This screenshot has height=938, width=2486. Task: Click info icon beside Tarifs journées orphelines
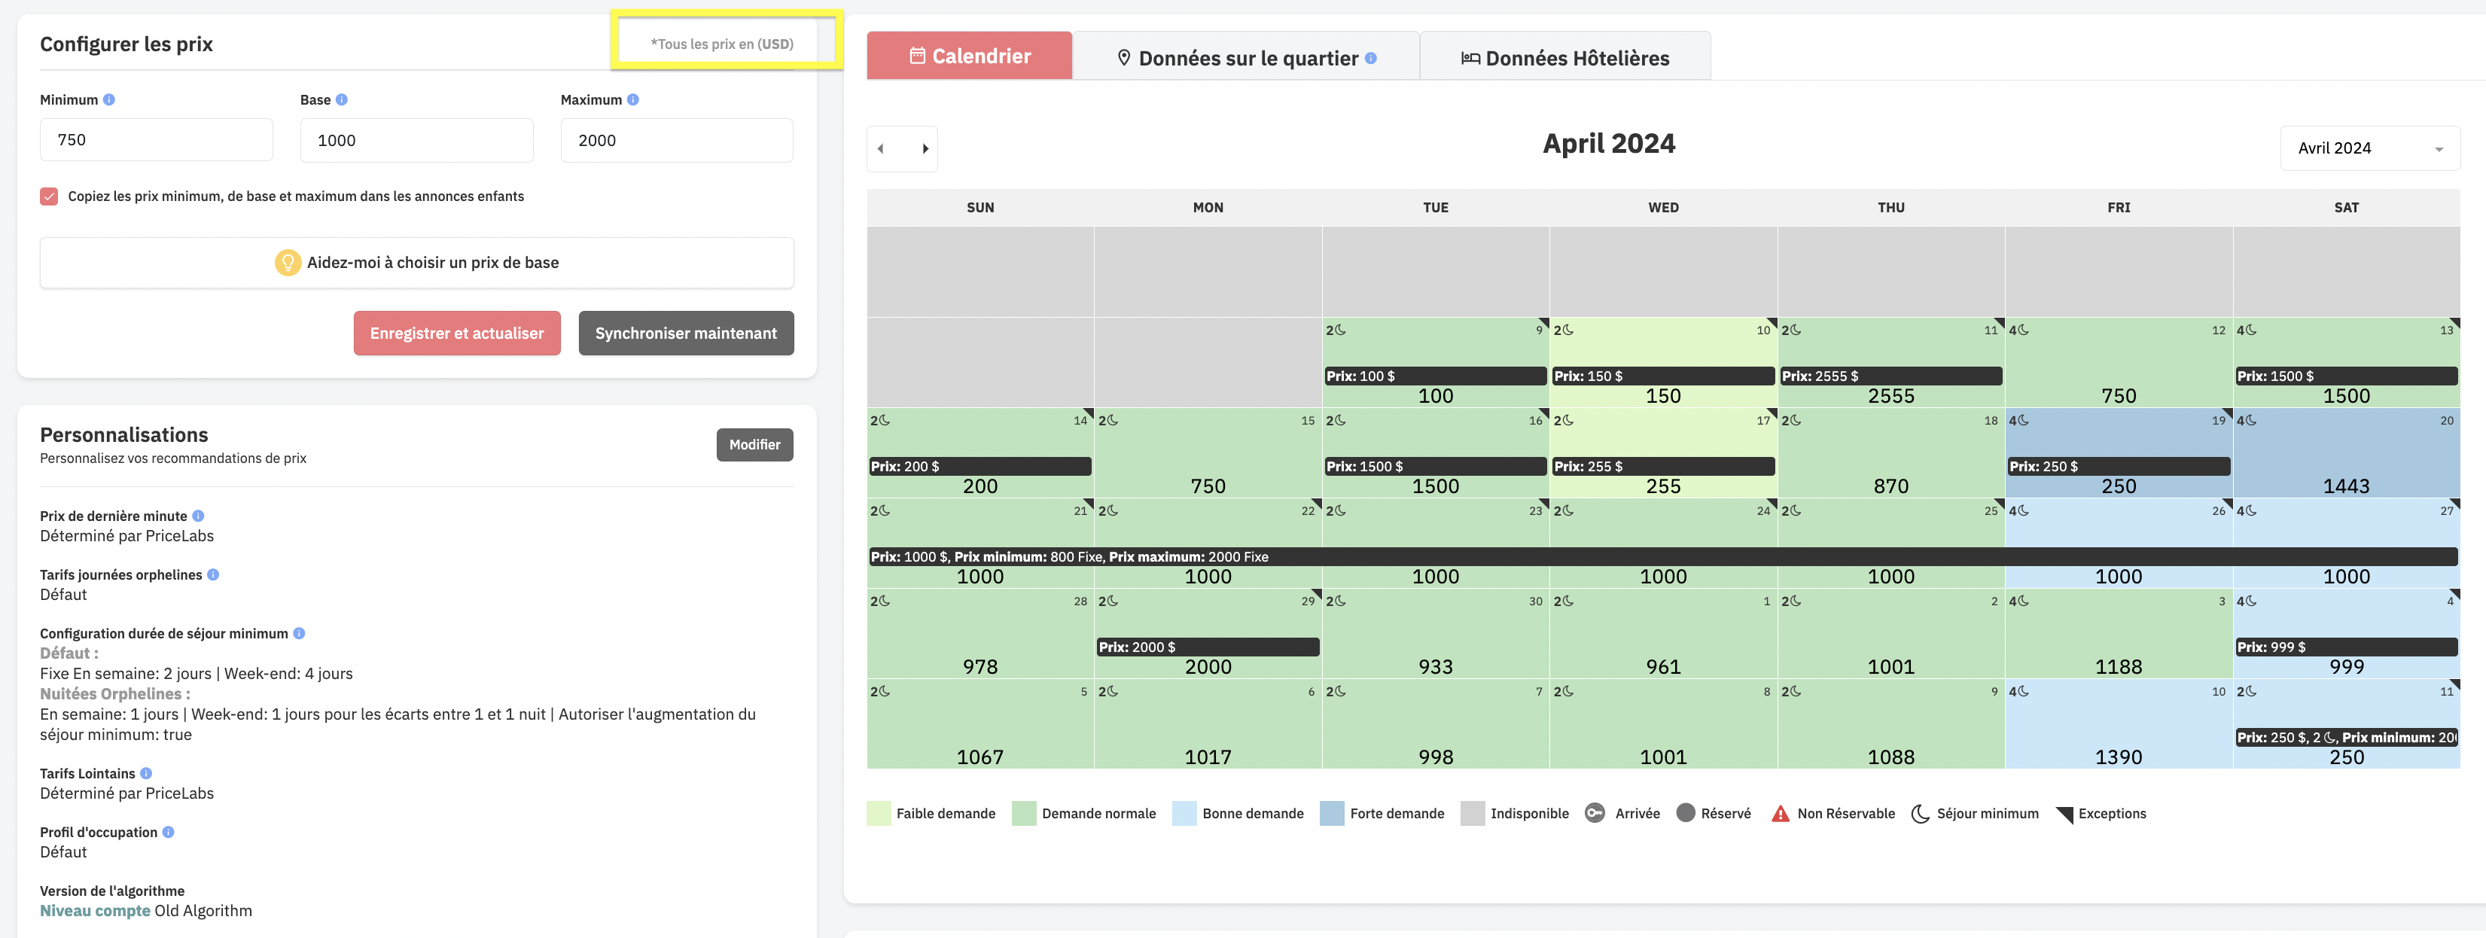click(x=213, y=574)
